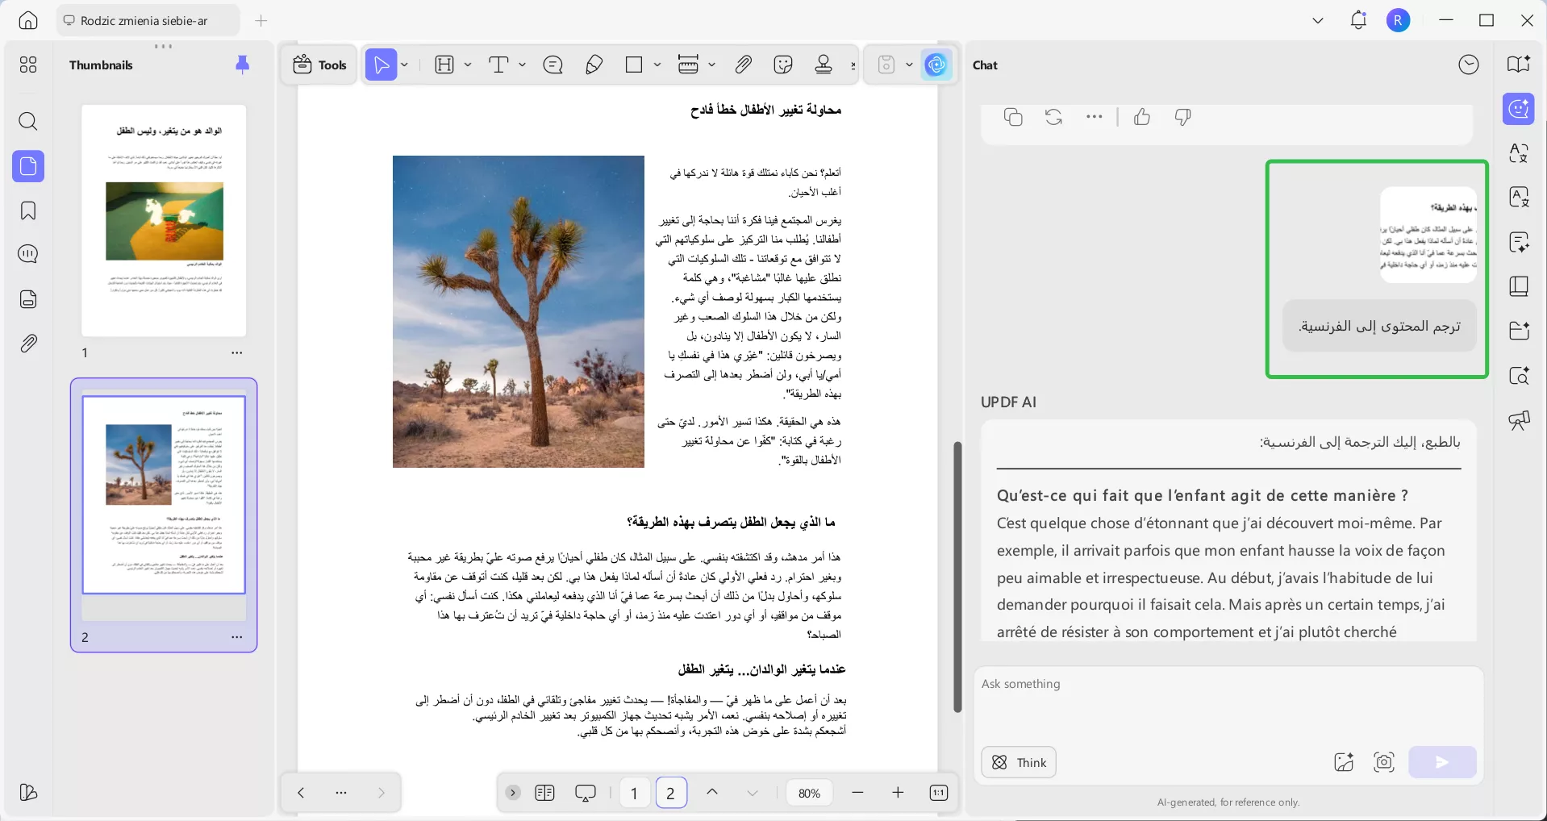1547x821 pixels.
Task: Switch to the Rodzic zmienia siebie-ar tab
Action: click(147, 20)
